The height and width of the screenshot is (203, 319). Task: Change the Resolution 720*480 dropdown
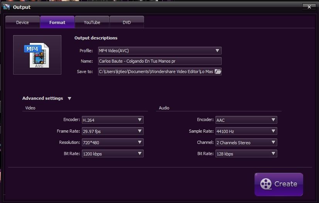112,142
